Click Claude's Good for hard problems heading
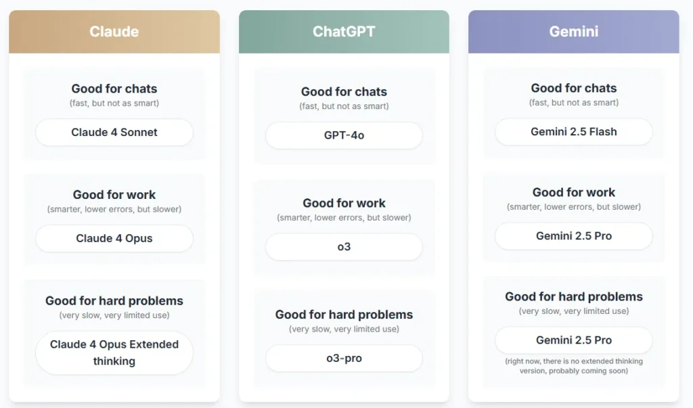This screenshot has width=693, height=408. point(114,300)
